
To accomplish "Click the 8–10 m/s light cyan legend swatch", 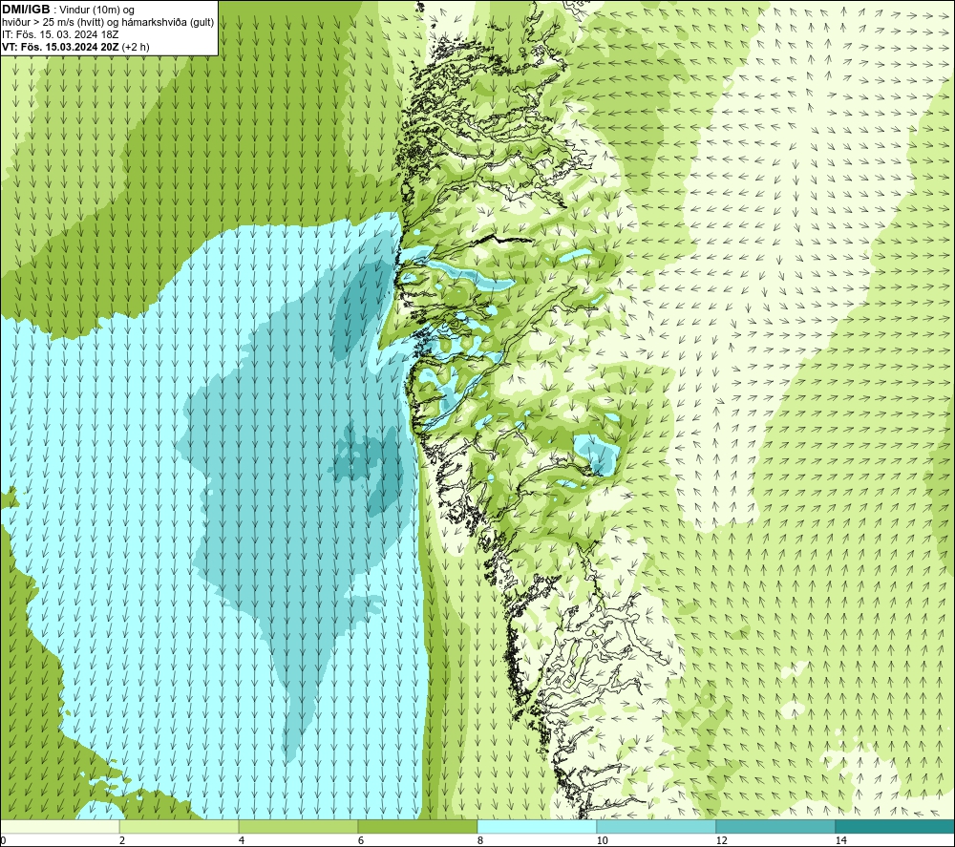I will [x=537, y=827].
